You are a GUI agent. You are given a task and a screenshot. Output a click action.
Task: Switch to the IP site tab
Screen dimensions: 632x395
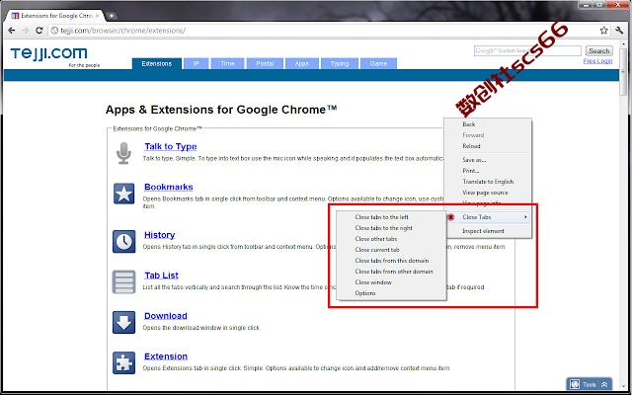[196, 63]
